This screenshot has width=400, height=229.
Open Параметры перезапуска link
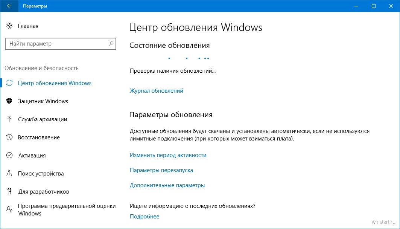tap(161, 170)
